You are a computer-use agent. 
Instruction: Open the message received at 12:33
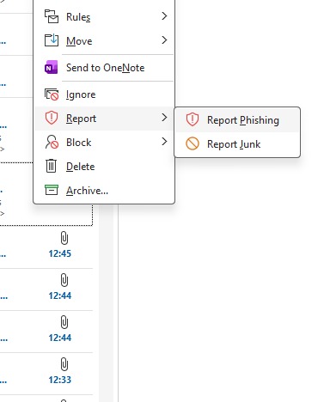pos(46,374)
